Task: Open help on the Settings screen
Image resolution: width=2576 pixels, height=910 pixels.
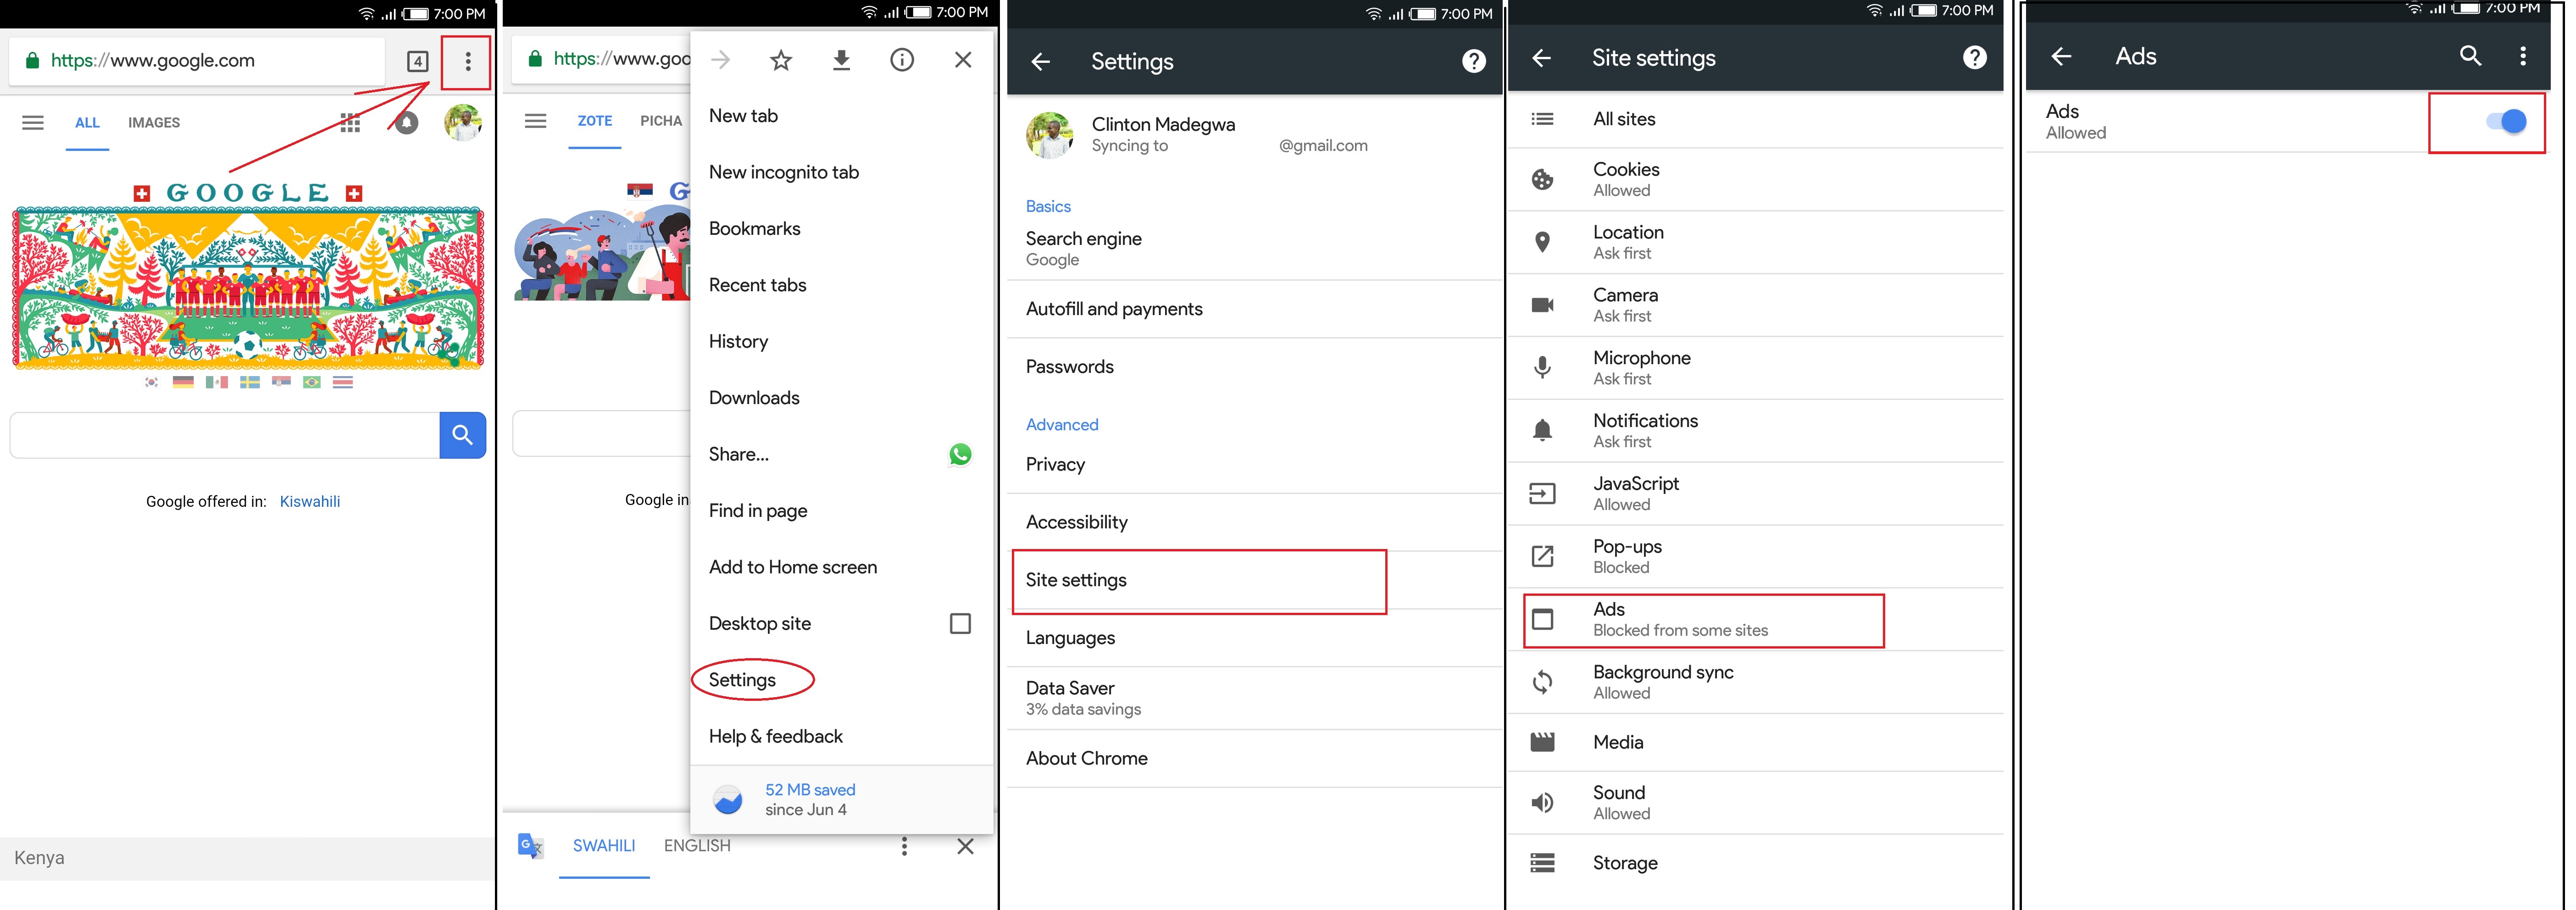Action: pyautogui.click(x=1474, y=62)
